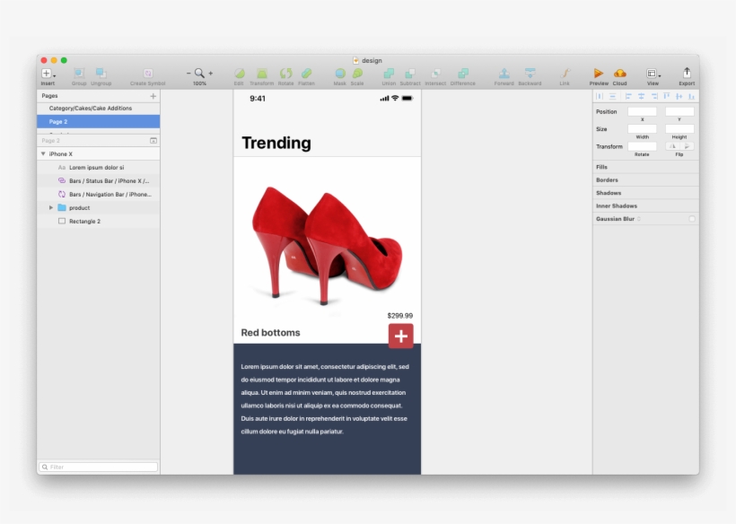Enable the Gaussian Blur checkbox
The image size is (736, 524).
(x=693, y=218)
